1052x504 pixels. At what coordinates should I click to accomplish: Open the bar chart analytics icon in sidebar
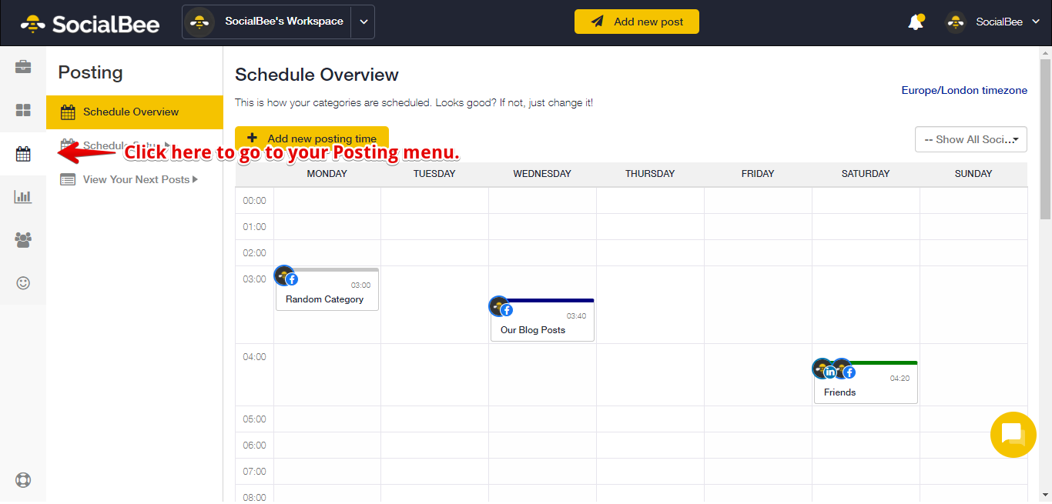[x=23, y=197]
